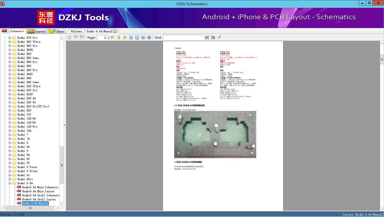Viewport: 384px width, 217px height.
Task: Open Redmi6 6A Small Layout file
Action: pos(39,199)
